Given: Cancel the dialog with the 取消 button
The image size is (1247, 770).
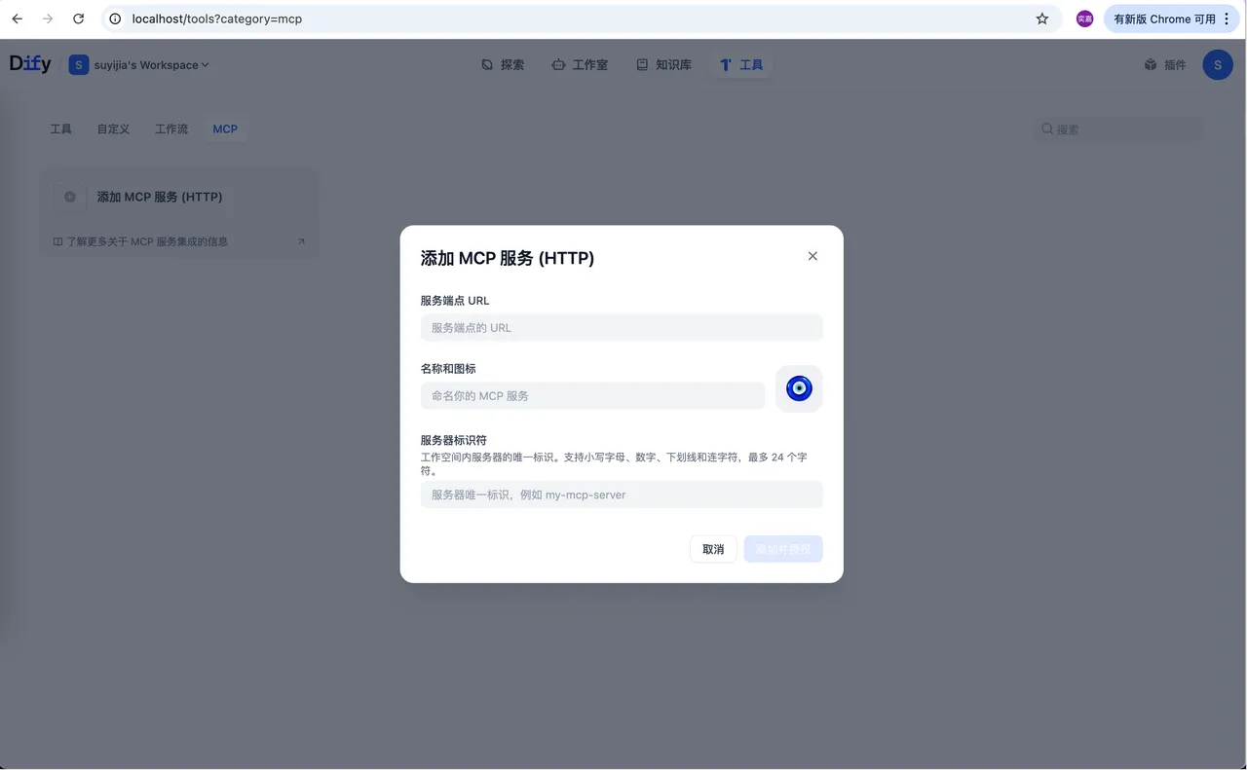Looking at the screenshot, I should coord(712,549).
